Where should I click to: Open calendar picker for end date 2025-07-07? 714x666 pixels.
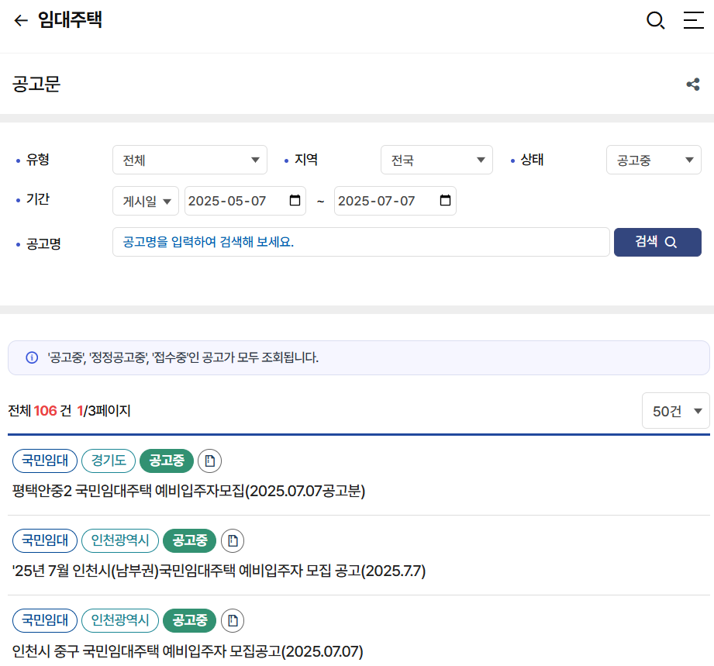(445, 201)
